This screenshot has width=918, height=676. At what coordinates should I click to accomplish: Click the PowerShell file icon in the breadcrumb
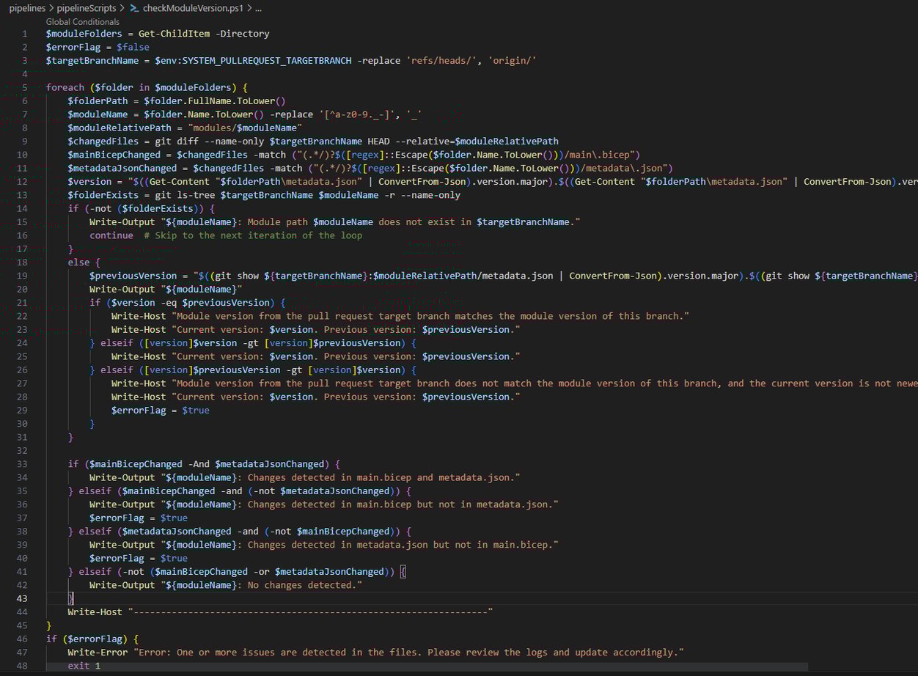tap(134, 8)
